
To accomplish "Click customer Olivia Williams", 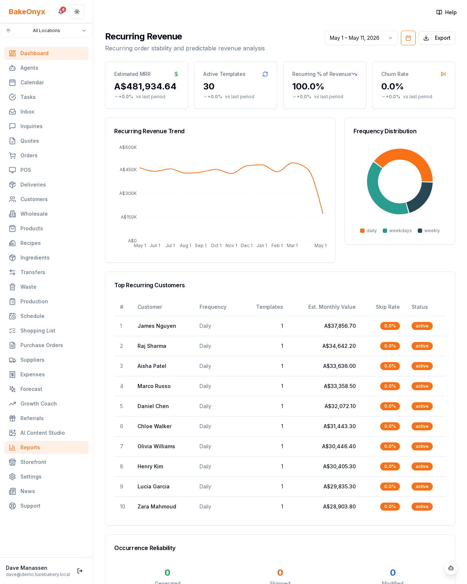I will coord(156,446).
